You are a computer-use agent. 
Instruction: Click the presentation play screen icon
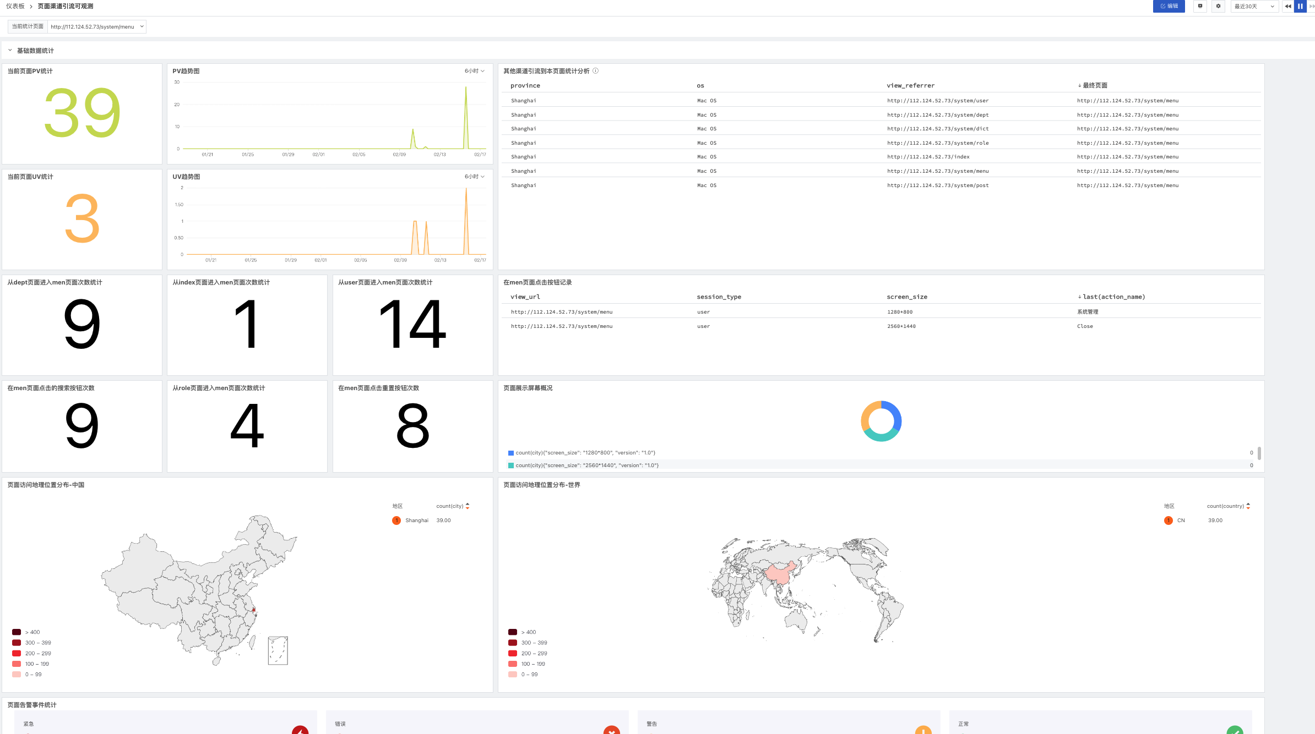(x=1200, y=6)
